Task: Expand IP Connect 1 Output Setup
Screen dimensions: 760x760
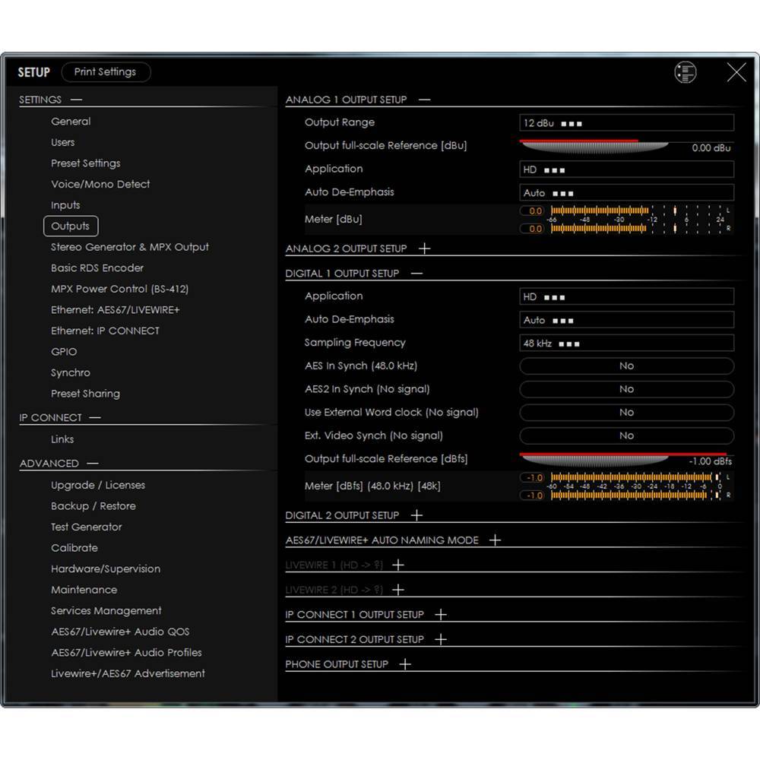Action: tap(441, 615)
